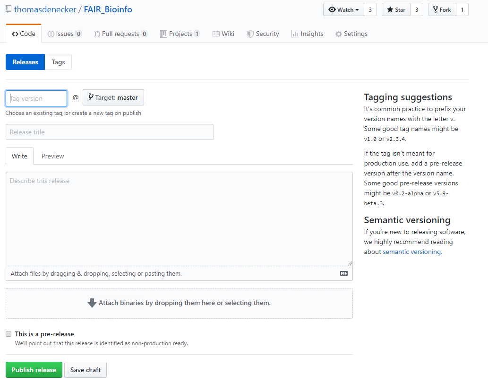Click the down arrow attach binaries icon
This screenshot has height=384, width=488.
(92, 303)
